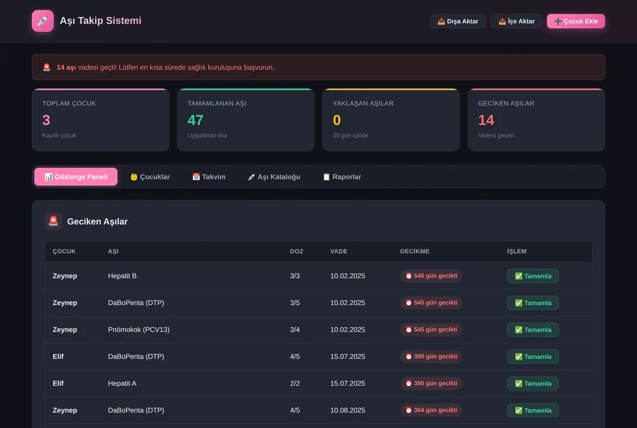Complete Elif's DaBoPenta 4/5 dose via Tamamla

[533, 357]
